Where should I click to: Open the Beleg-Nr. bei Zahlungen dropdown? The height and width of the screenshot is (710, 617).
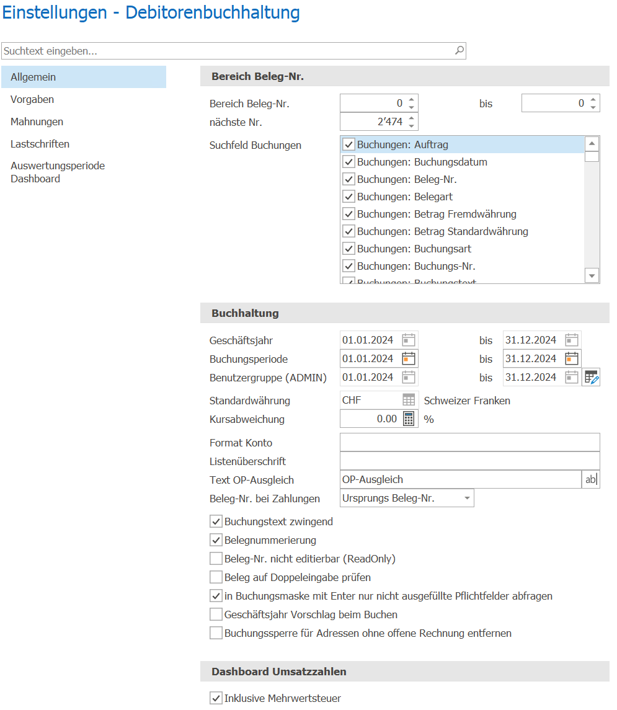tap(467, 498)
